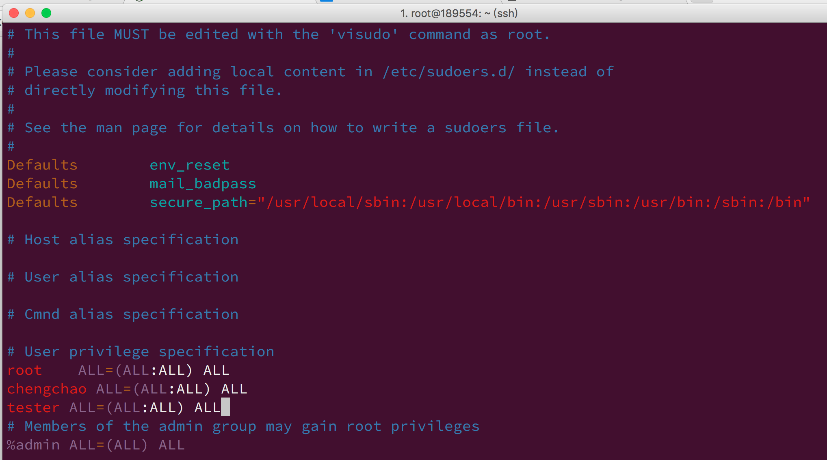Click the red close window button
Screen dimensions: 827x460
14,13
